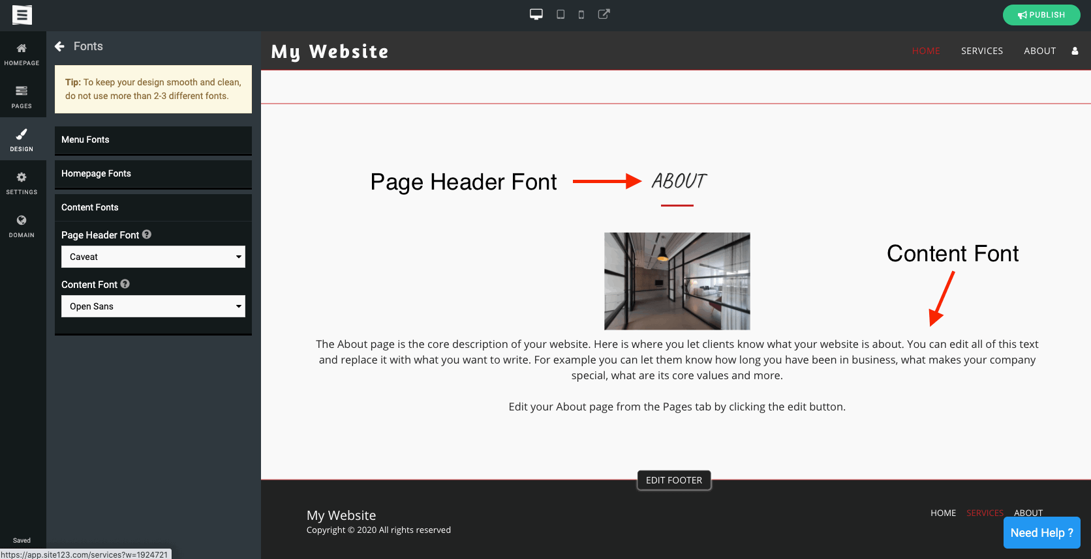Click the ABOUT page heading

click(679, 181)
